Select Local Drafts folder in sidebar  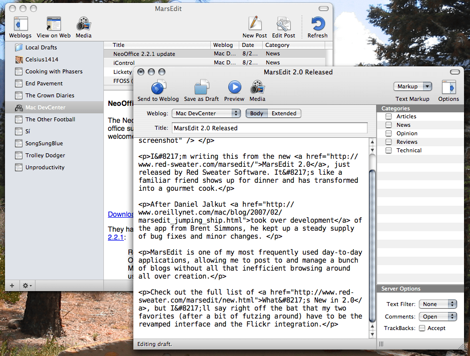(x=54, y=47)
